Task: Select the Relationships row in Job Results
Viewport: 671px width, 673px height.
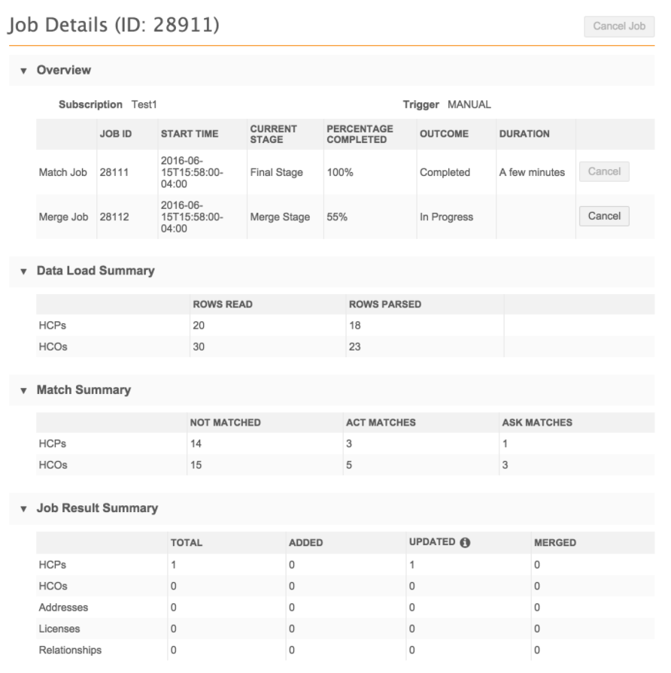Action: (x=69, y=649)
